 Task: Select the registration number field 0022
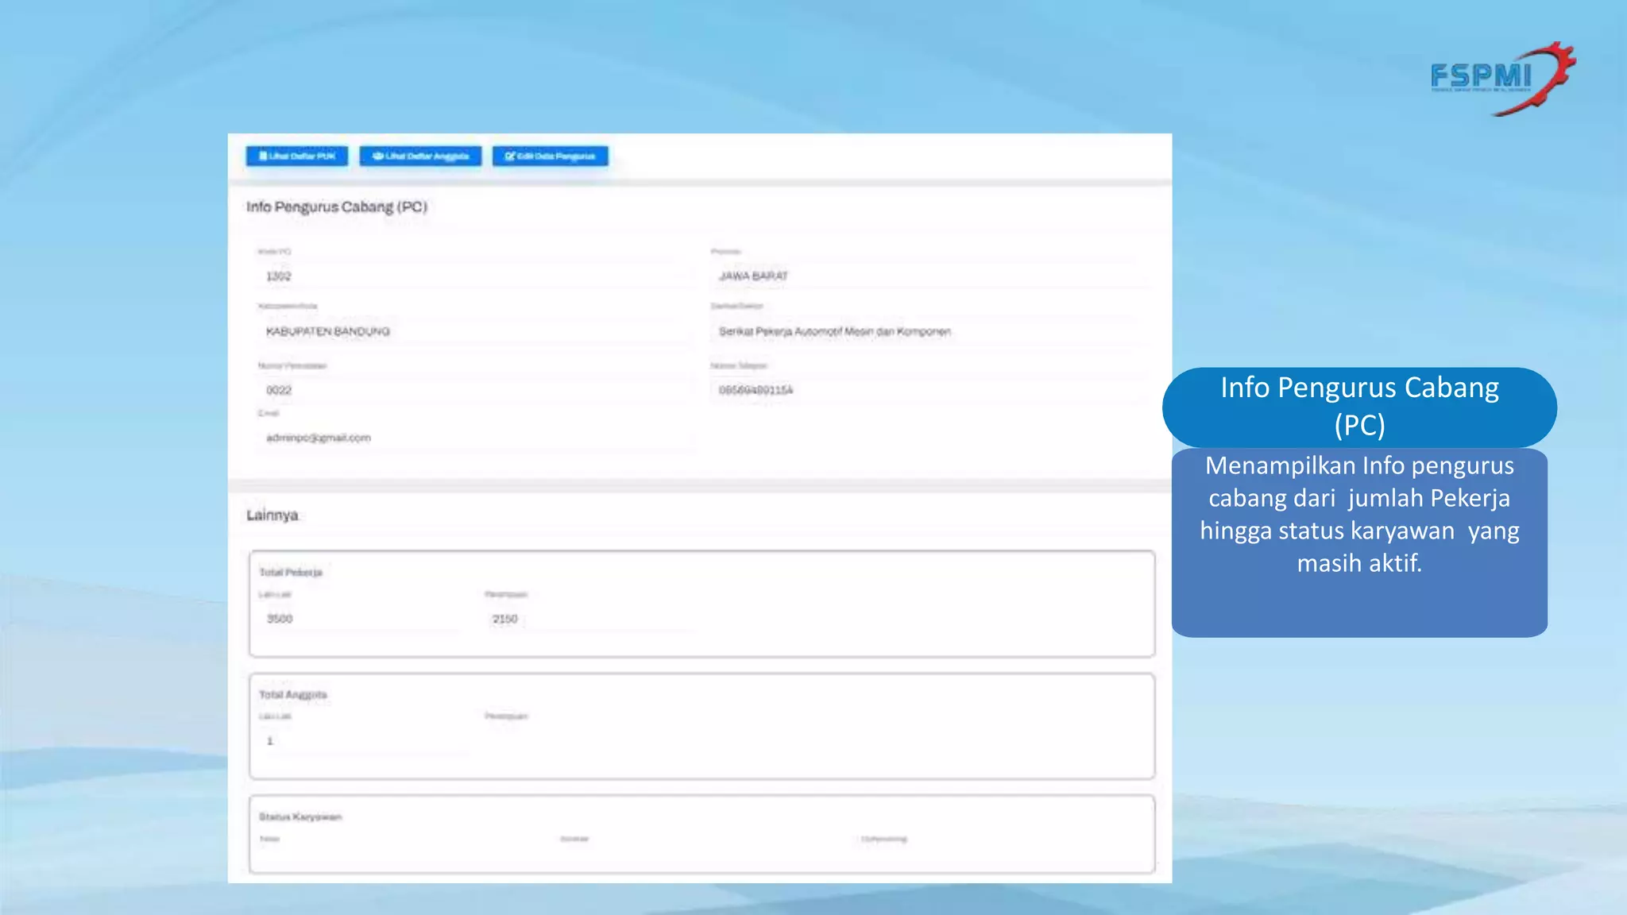pyautogui.click(x=473, y=390)
